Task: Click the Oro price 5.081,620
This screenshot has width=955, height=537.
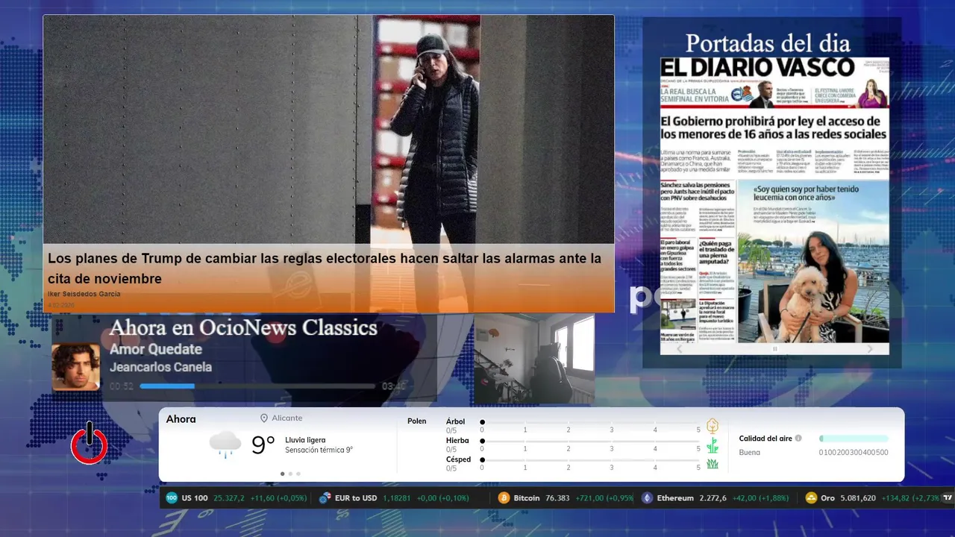Action: click(x=858, y=498)
